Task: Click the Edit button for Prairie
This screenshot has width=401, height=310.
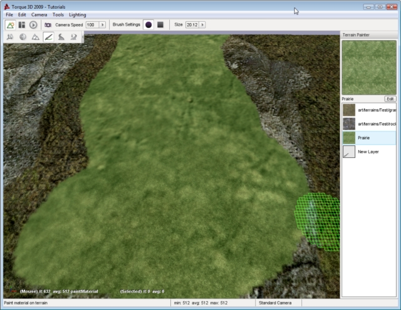Action: tap(390, 99)
